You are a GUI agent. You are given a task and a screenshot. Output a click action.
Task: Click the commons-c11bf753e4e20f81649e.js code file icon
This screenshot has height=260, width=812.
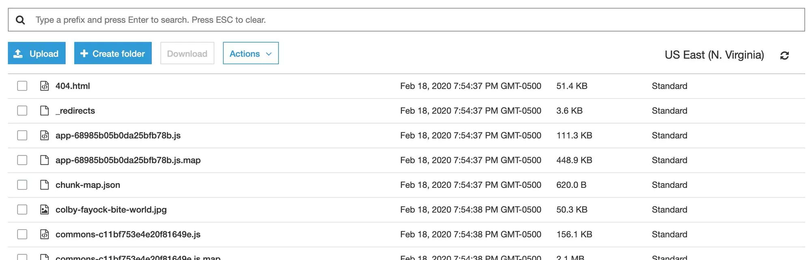point(45,234)
